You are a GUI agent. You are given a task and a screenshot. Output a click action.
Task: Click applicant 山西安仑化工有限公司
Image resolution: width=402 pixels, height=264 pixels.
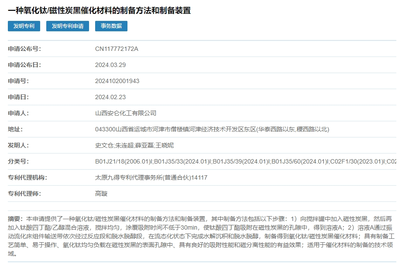[x=126, y=113]
